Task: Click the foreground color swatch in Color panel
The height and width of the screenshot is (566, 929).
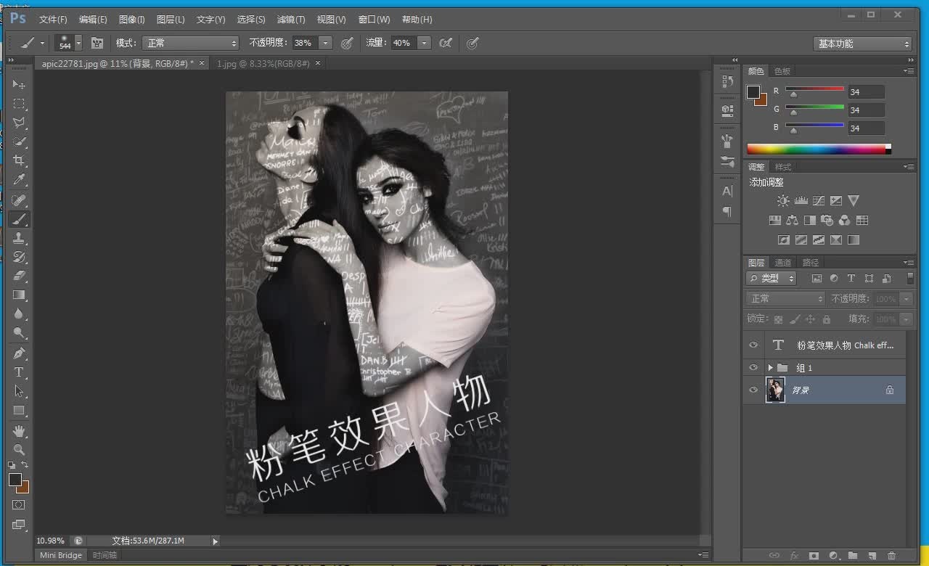Action: click(753, 92)
